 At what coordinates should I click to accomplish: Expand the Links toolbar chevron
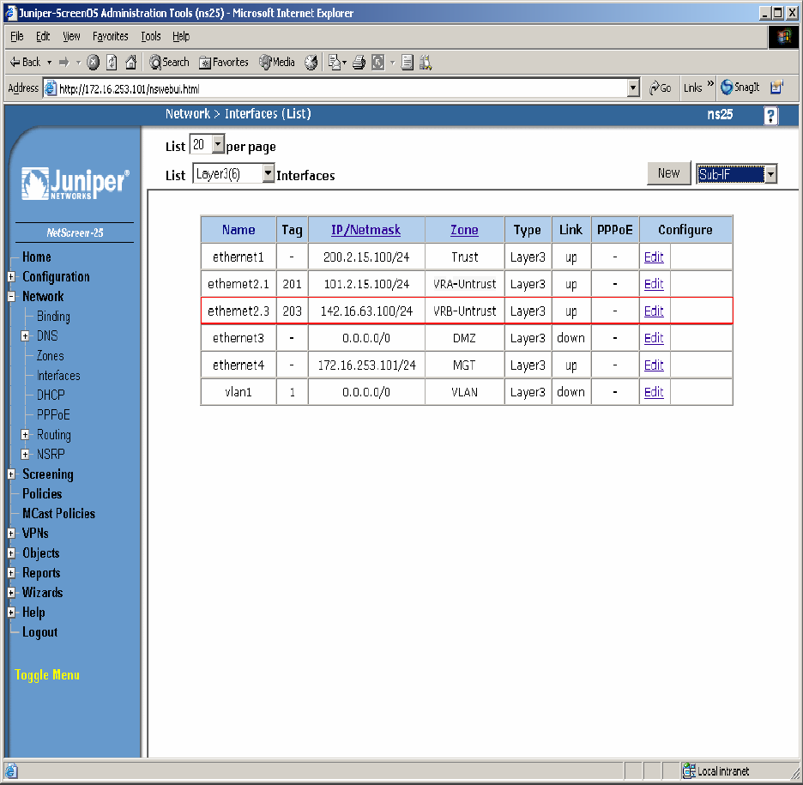tap(710, 83)
